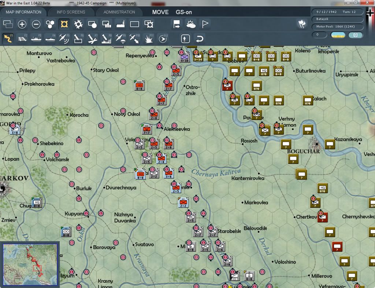Click the date and turn field
This screenshot has height=288, width=375.
click(x=337, y=12)
